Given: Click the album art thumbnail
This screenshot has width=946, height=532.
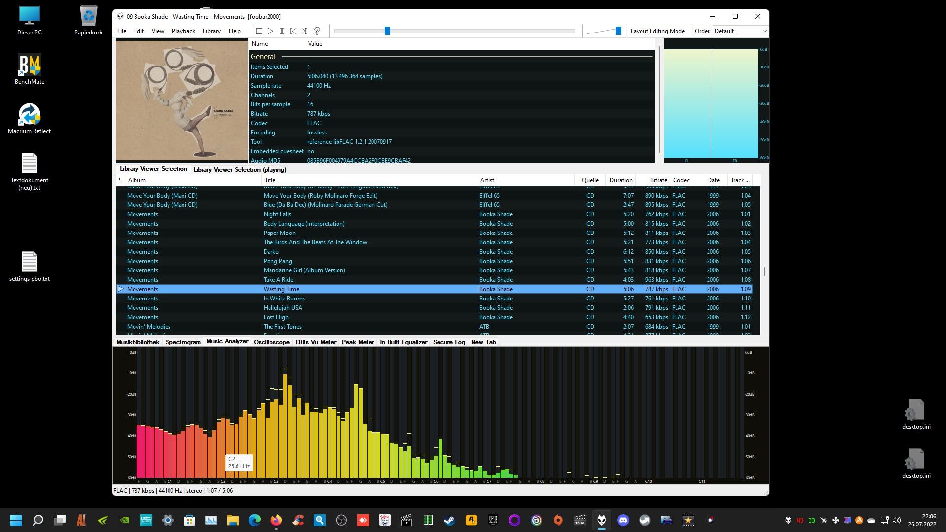Looking at the screenshot, I should coord(182,100).
